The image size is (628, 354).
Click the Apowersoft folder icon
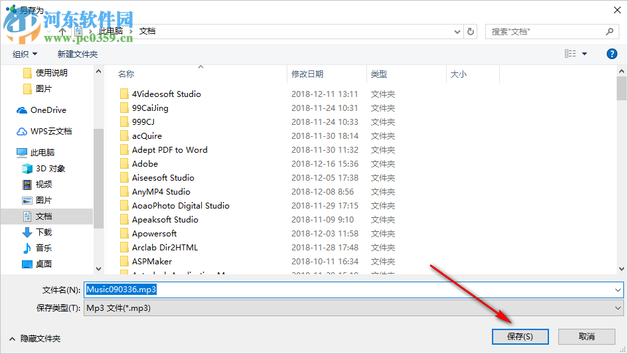coord(124,233)
